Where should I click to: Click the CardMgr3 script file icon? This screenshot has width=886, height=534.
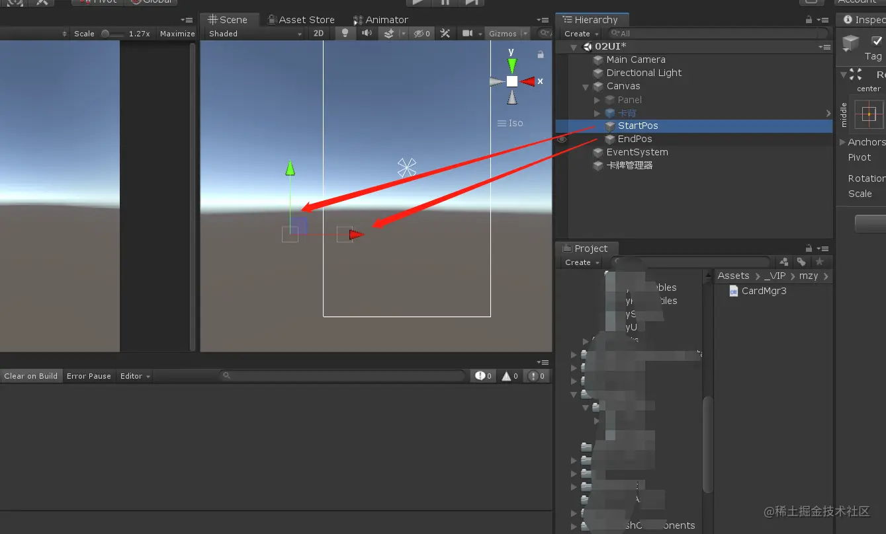[x=733, y=291]
